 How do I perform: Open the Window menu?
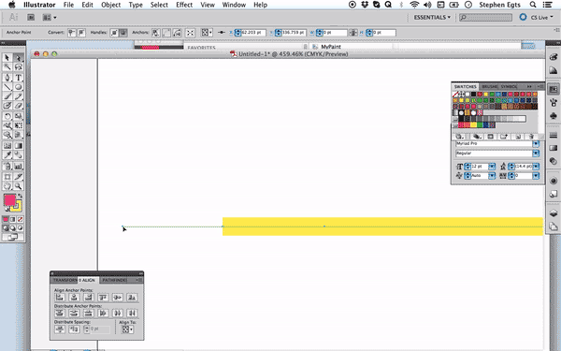click(234, 5)
